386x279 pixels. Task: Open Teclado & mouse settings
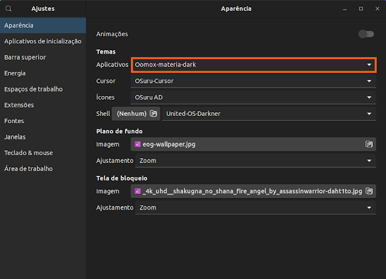coord(43,153)
